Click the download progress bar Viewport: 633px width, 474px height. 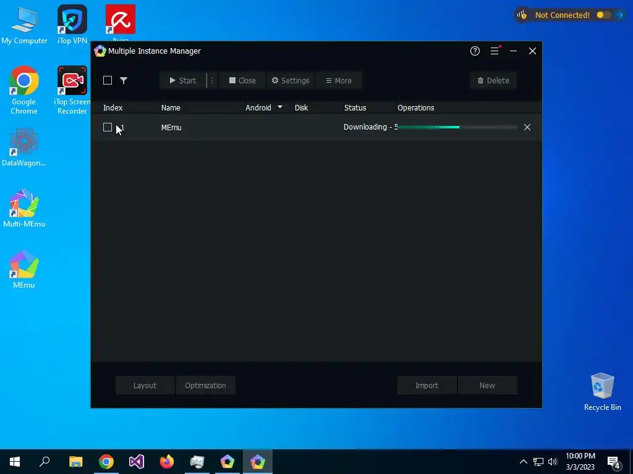457,127
